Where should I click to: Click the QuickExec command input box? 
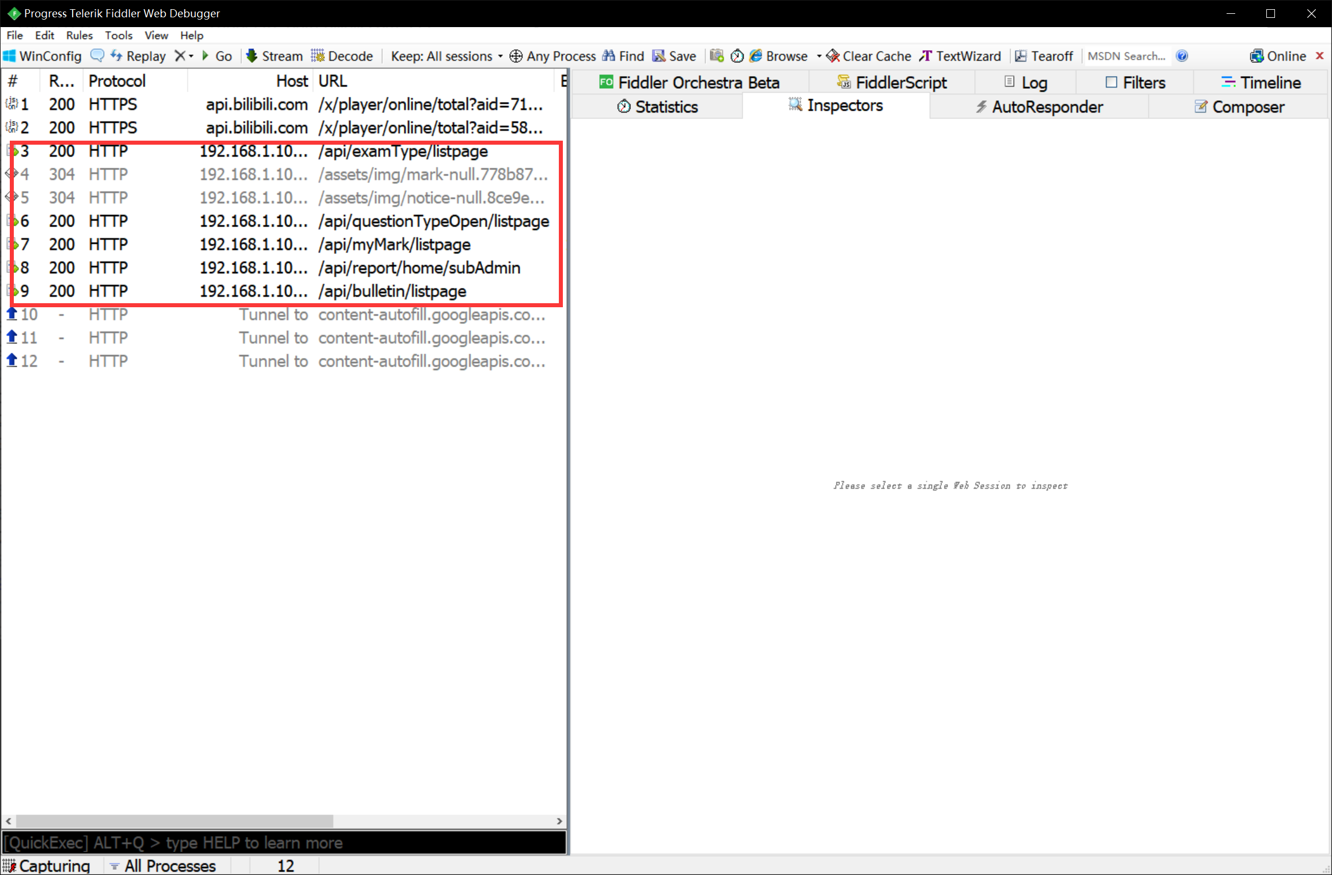tap(283, 842)
